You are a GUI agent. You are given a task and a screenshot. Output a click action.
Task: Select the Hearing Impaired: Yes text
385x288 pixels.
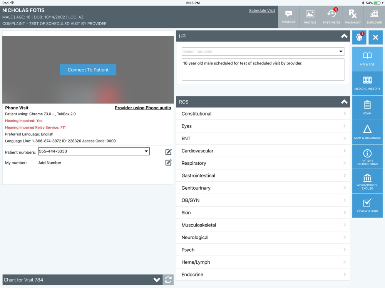[23, 121]
